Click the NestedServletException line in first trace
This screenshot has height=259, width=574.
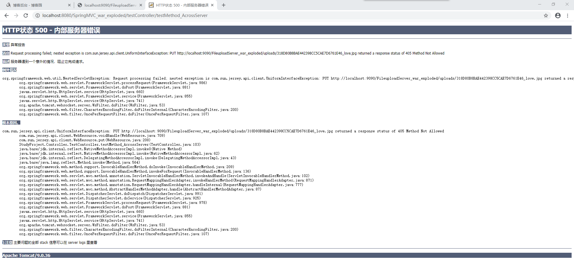coord(288,78)
